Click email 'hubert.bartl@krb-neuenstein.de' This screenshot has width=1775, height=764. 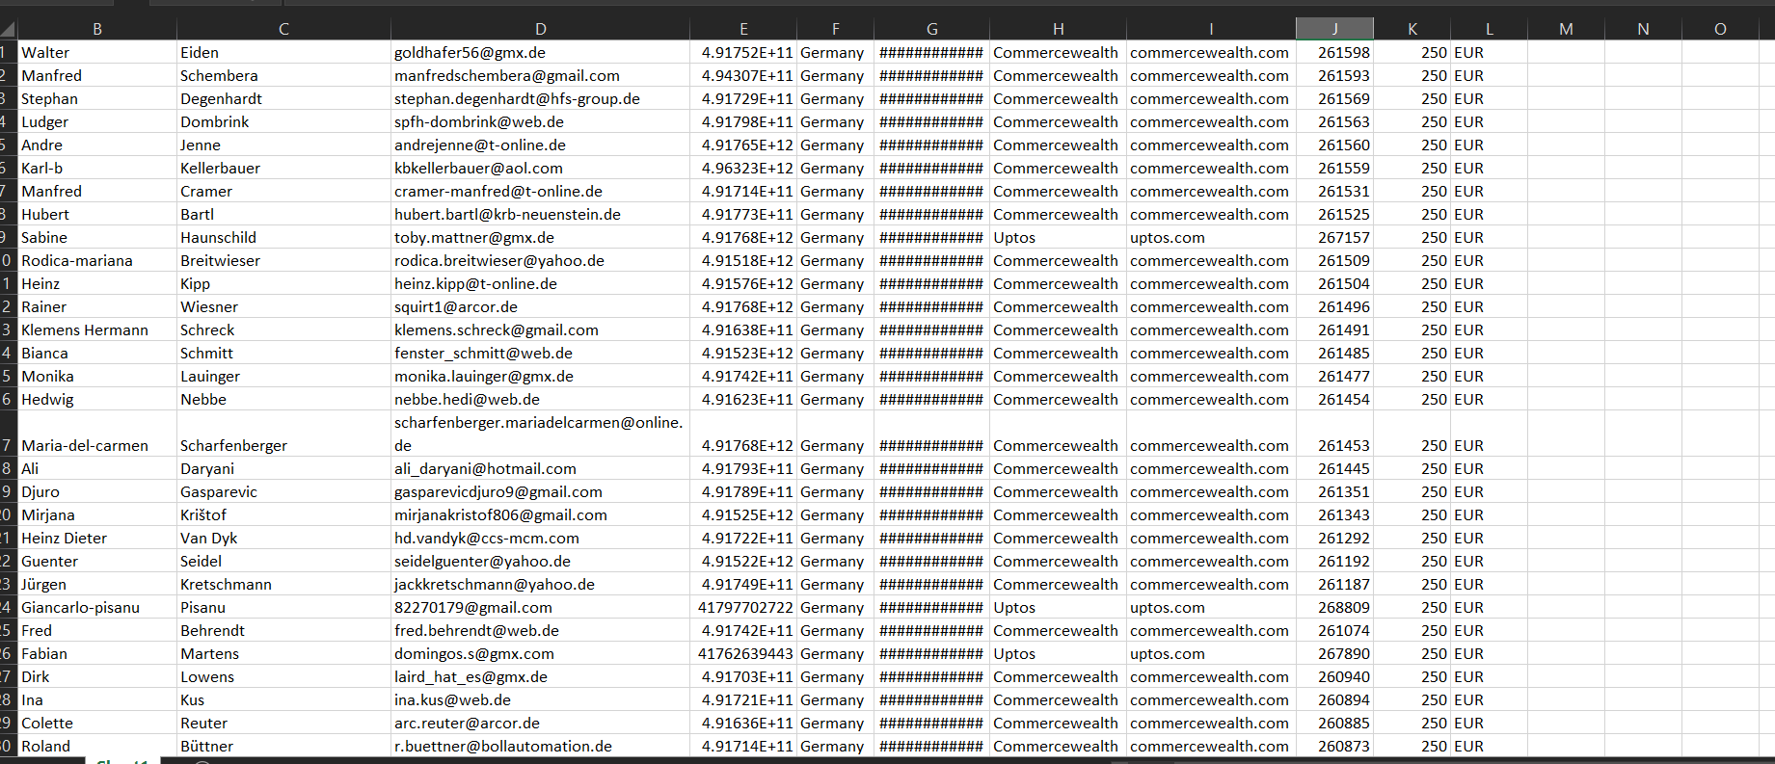point(540,214)
